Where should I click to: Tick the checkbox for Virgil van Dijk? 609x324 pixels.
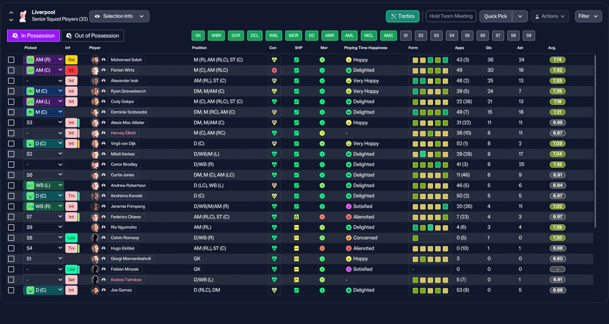click(11, 143)
